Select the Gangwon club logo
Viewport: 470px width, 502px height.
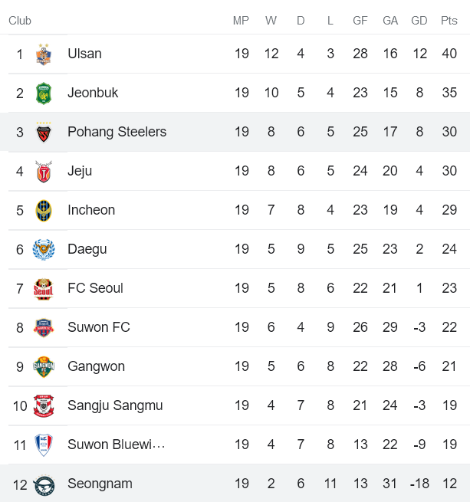(x=44, y=367)
